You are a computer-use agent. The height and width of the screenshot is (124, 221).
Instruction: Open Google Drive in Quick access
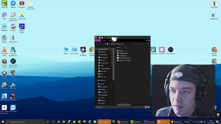[x=104, y=63]
